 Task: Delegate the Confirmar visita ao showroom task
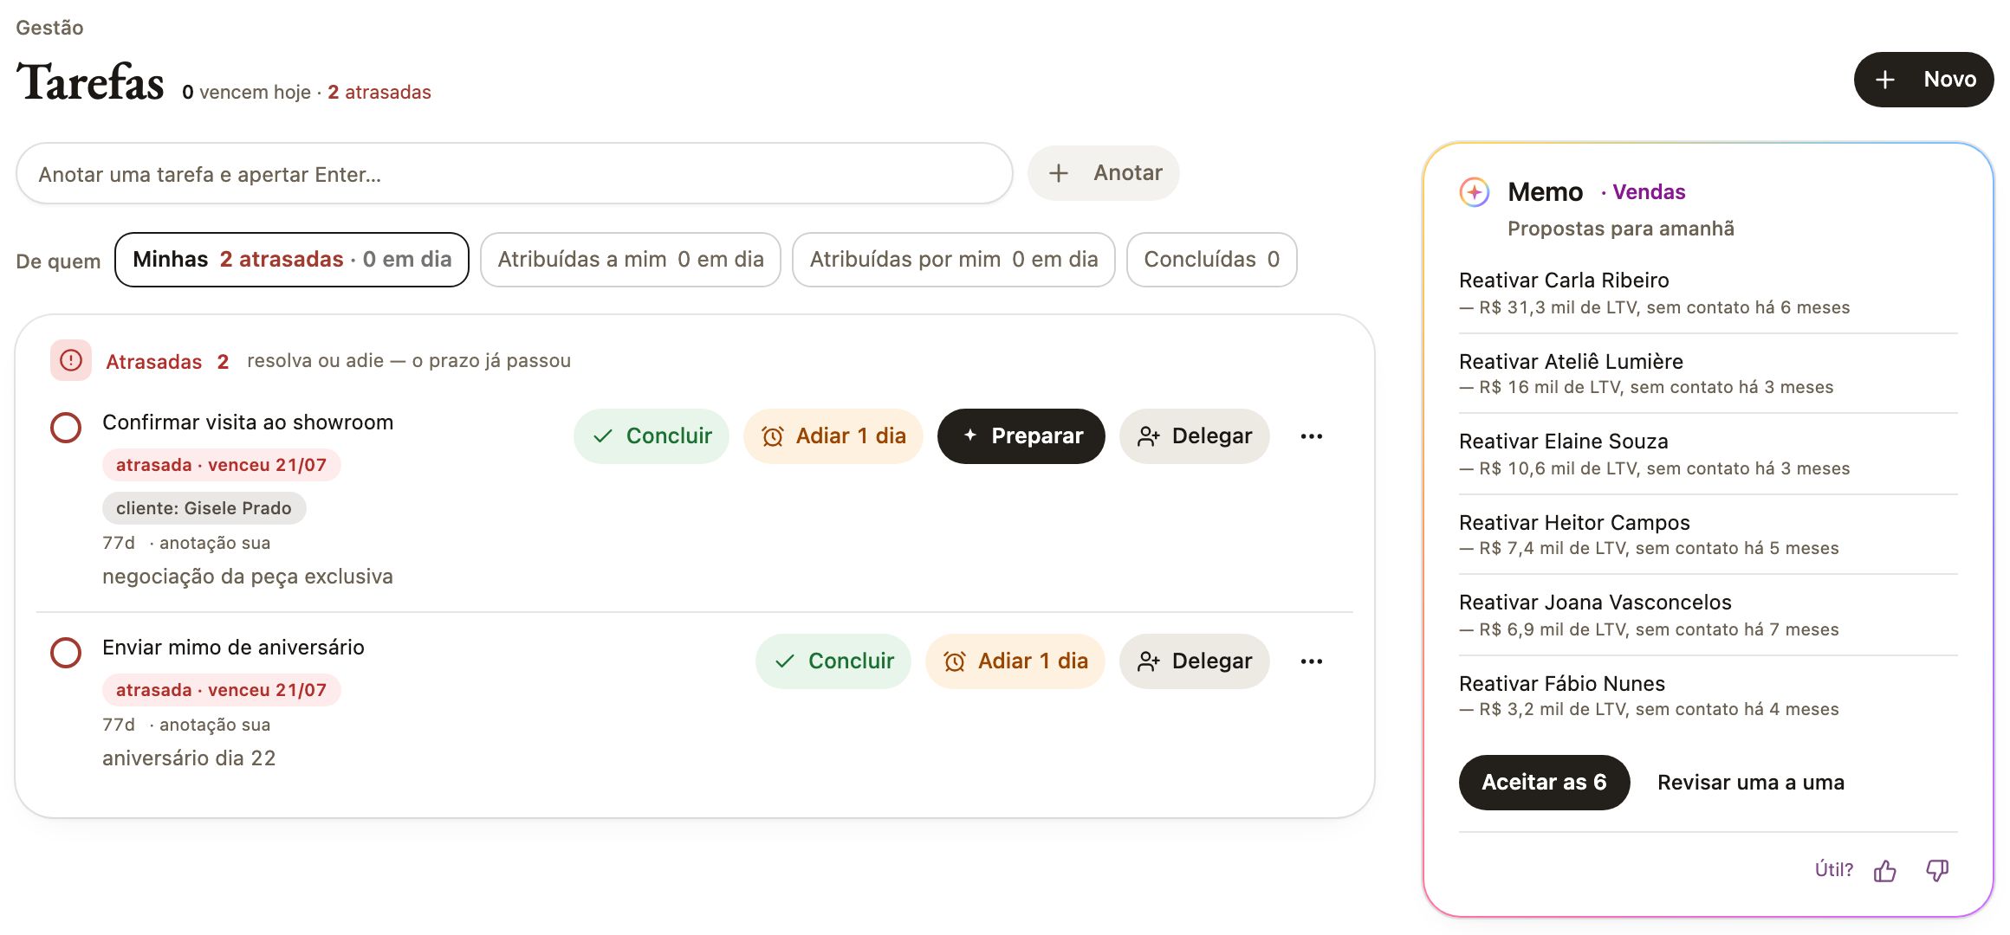point(1195,436)
